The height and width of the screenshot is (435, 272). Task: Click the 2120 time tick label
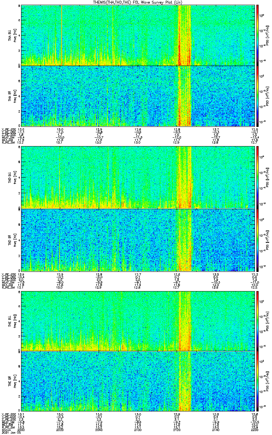pos(177,430)
